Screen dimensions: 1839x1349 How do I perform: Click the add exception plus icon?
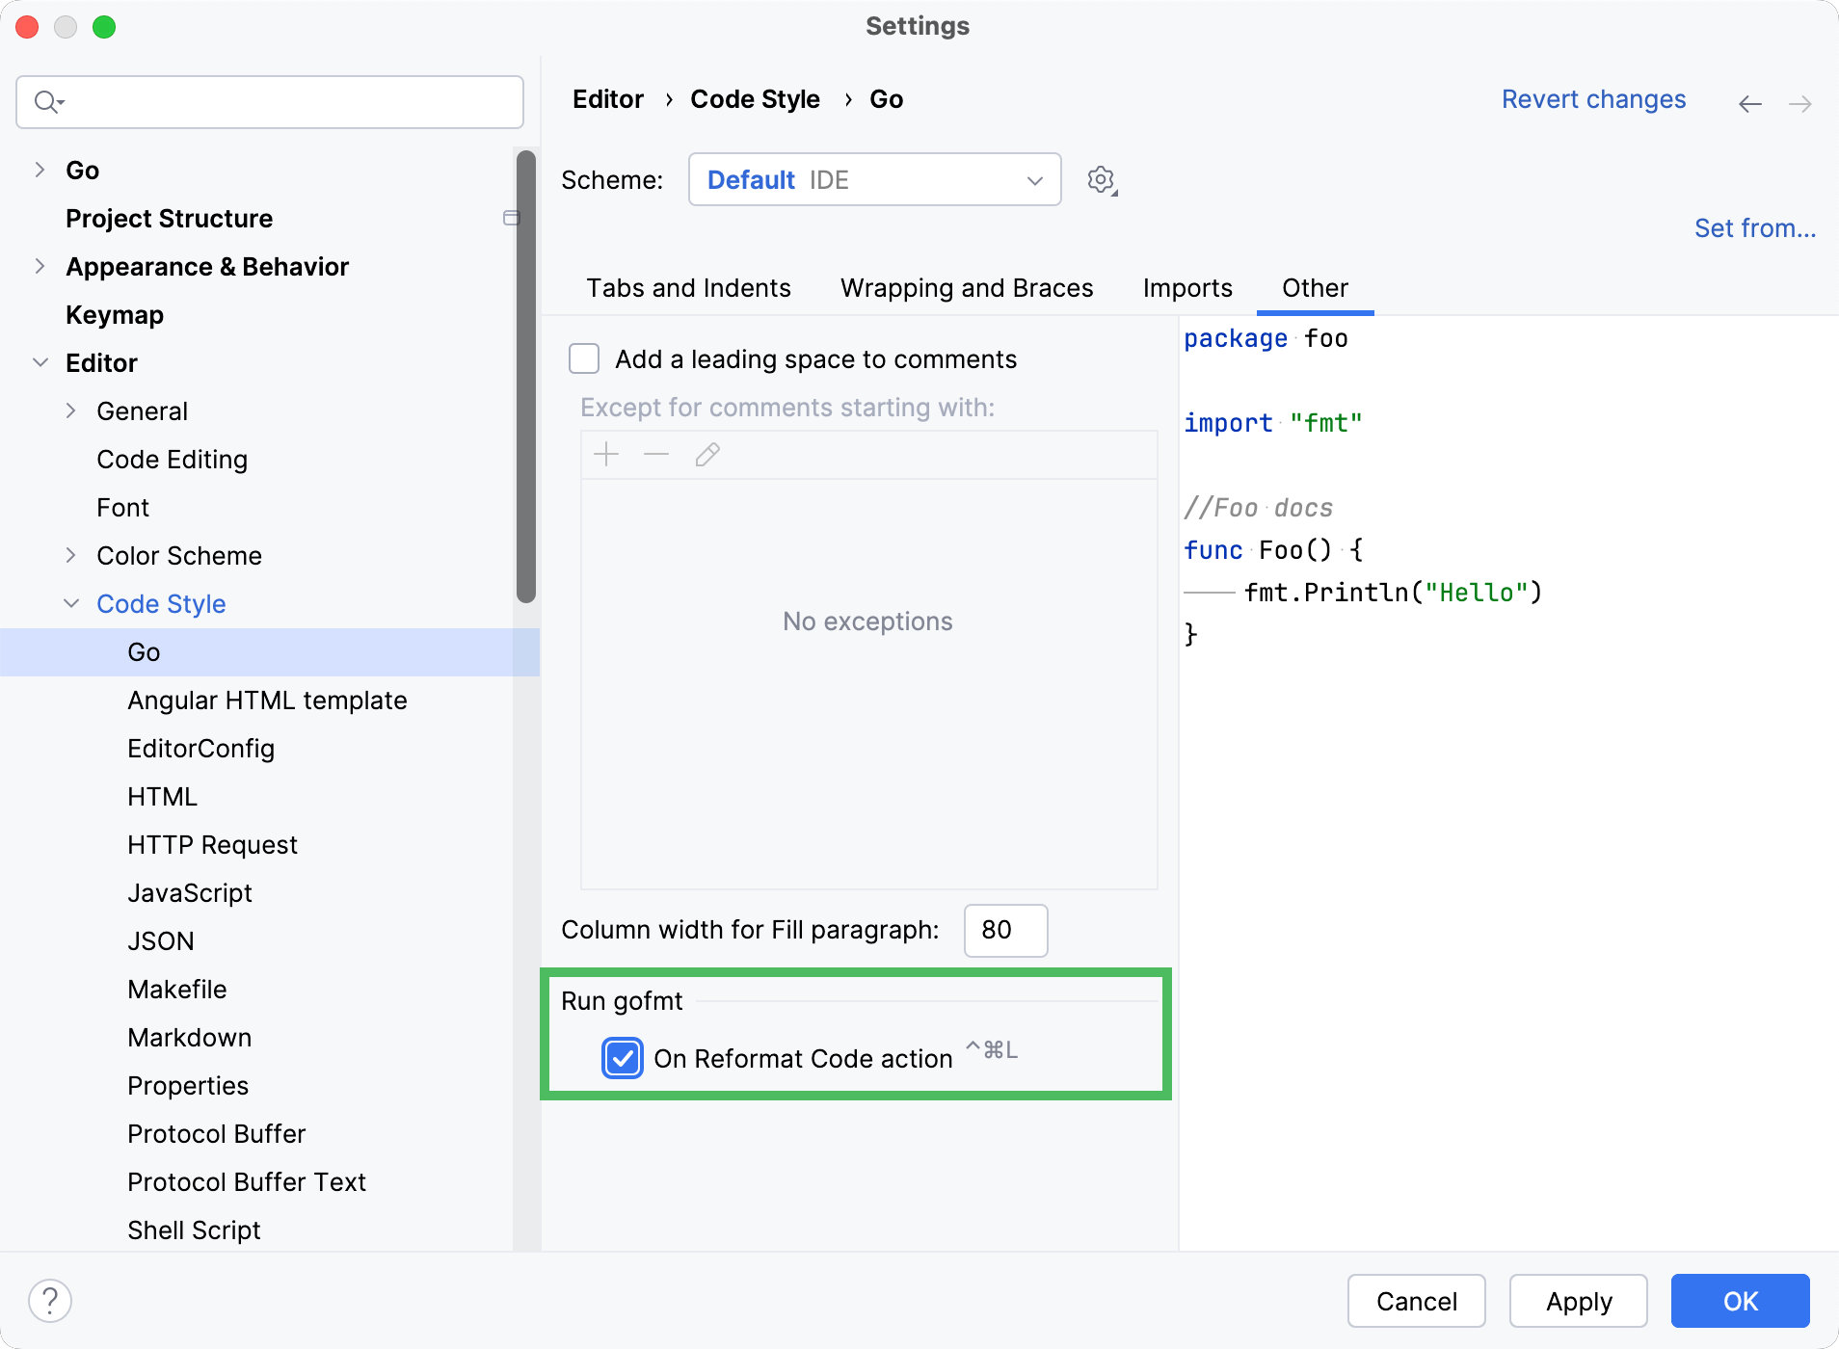coord(607,454)
